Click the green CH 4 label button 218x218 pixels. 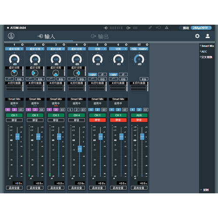[77, 115]
